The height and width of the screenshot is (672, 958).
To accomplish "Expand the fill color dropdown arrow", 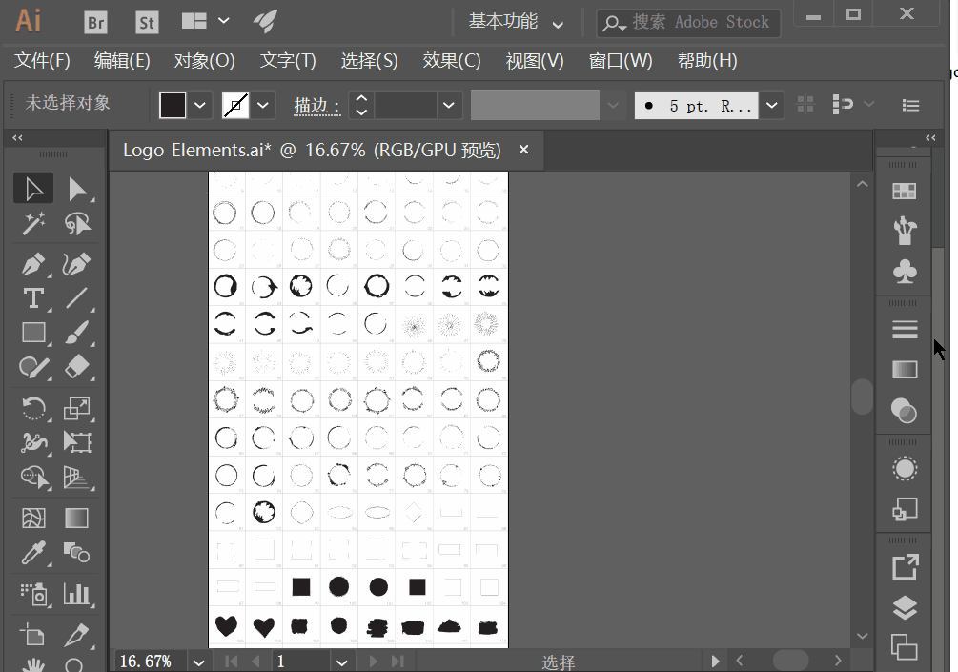I will point(200,105).
